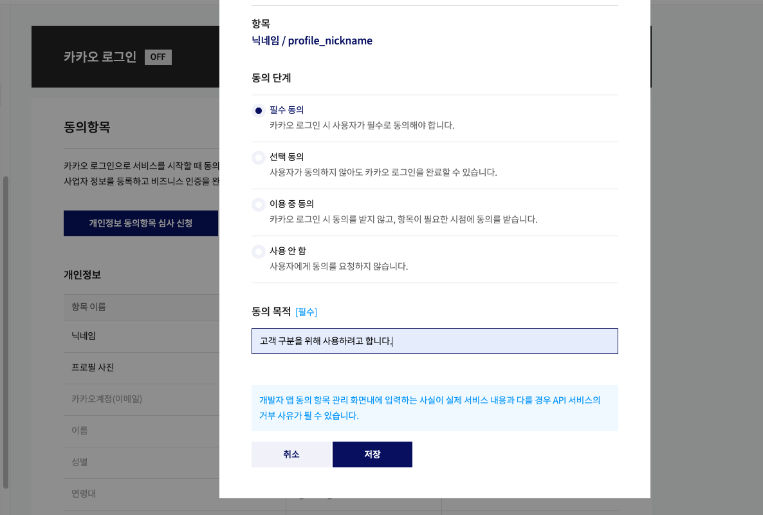Screen dimensions: 763x515
Task: Click the blue API 서비스 거부 사유 notice text
Action: tap(430, 408)
